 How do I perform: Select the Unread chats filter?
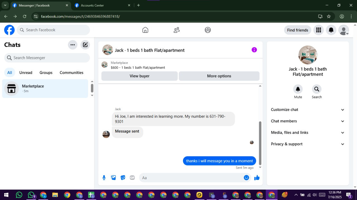click(26, 73)
